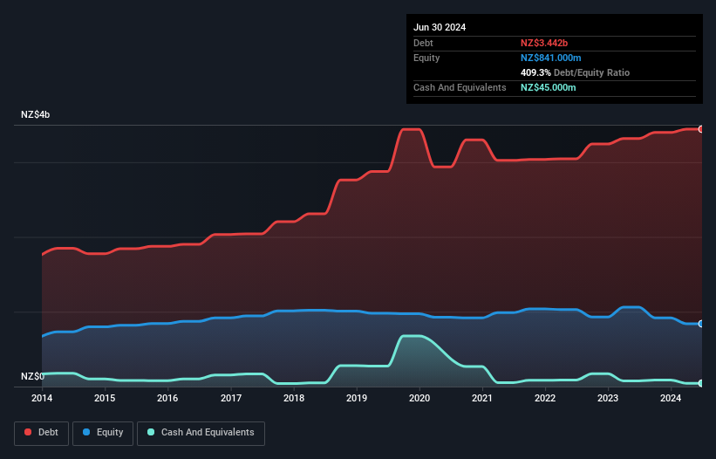716x459 pixels.
Task: Toggle Cash And Equivalents legend button
Action: point(201,433)
